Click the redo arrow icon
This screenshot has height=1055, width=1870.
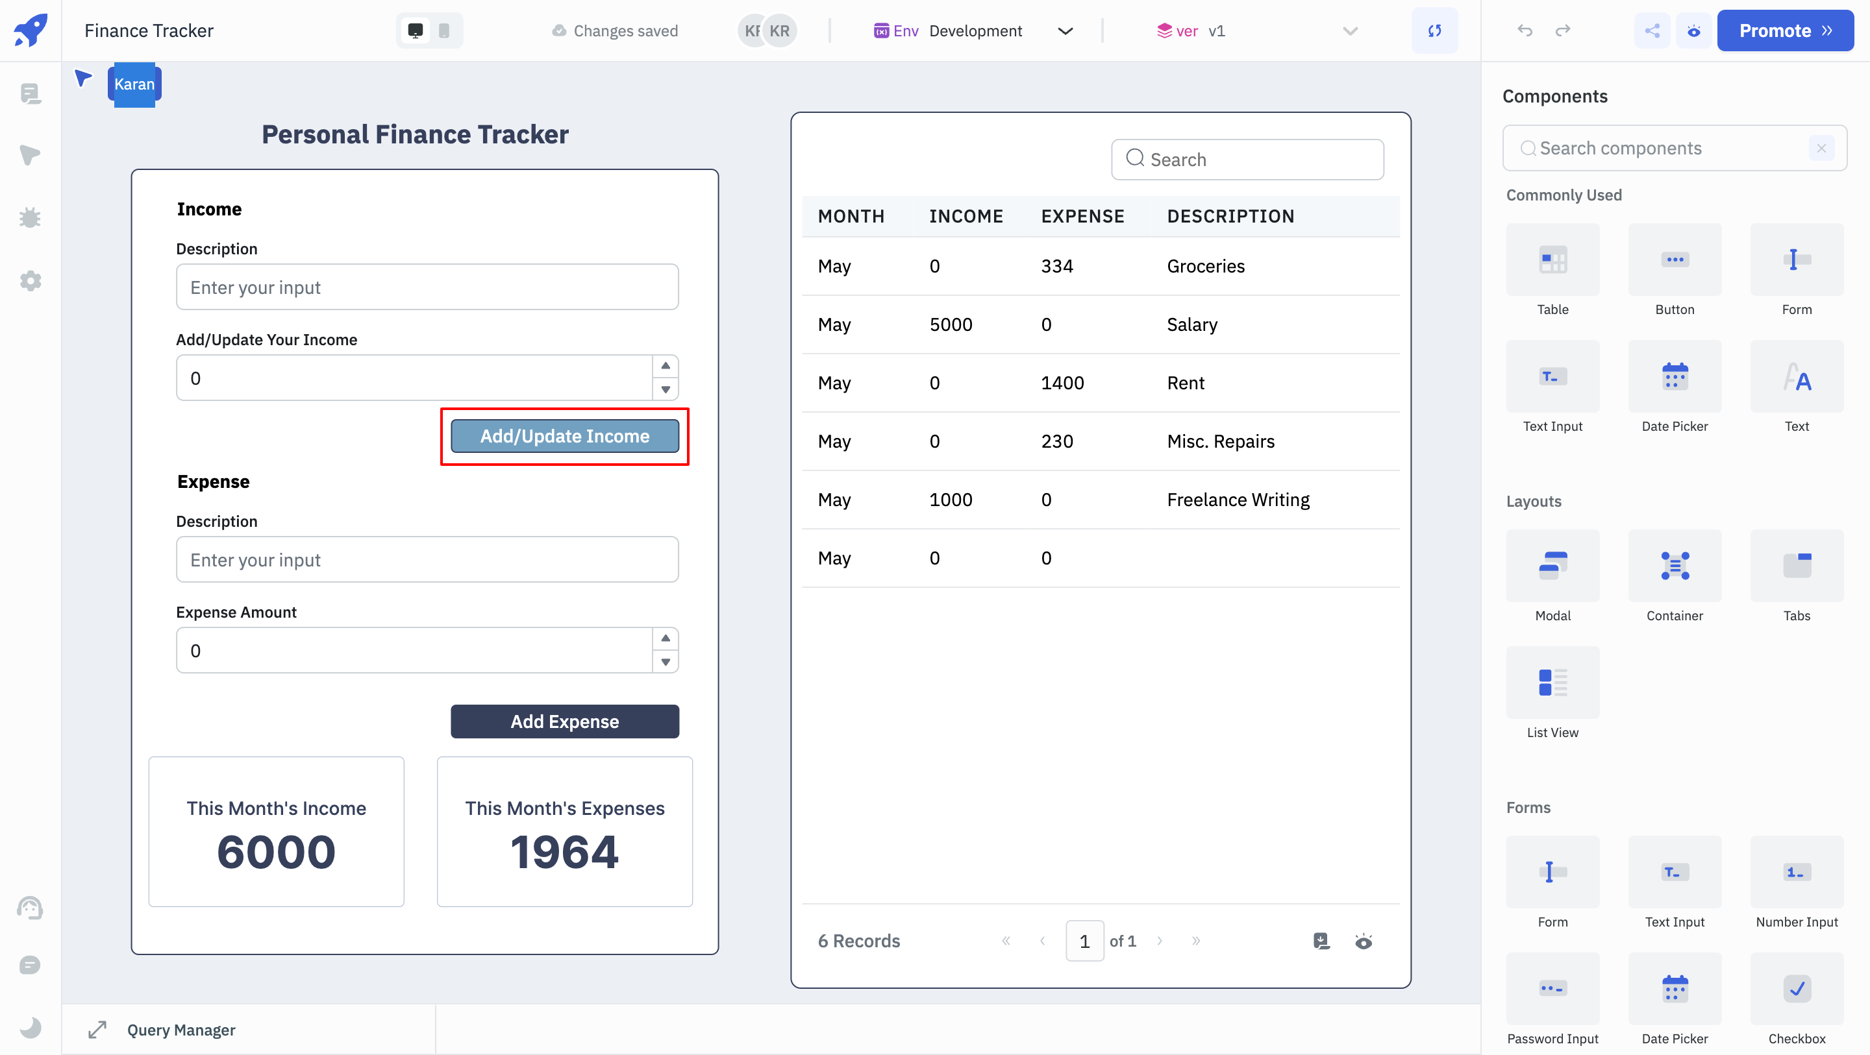[1563, 29]
